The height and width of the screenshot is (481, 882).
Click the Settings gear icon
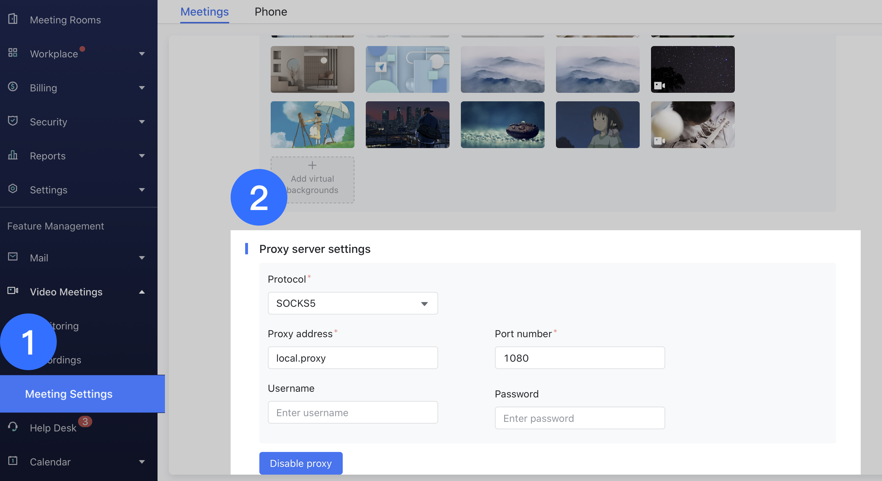[13, 188]
